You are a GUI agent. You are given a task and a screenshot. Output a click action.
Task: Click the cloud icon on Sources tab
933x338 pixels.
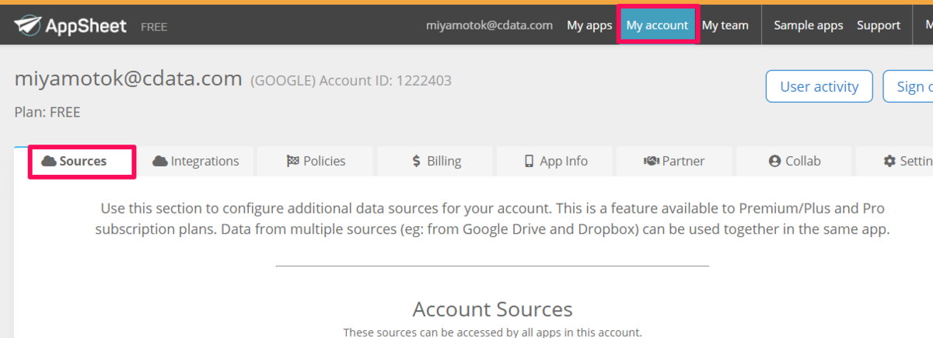point(49,161)
